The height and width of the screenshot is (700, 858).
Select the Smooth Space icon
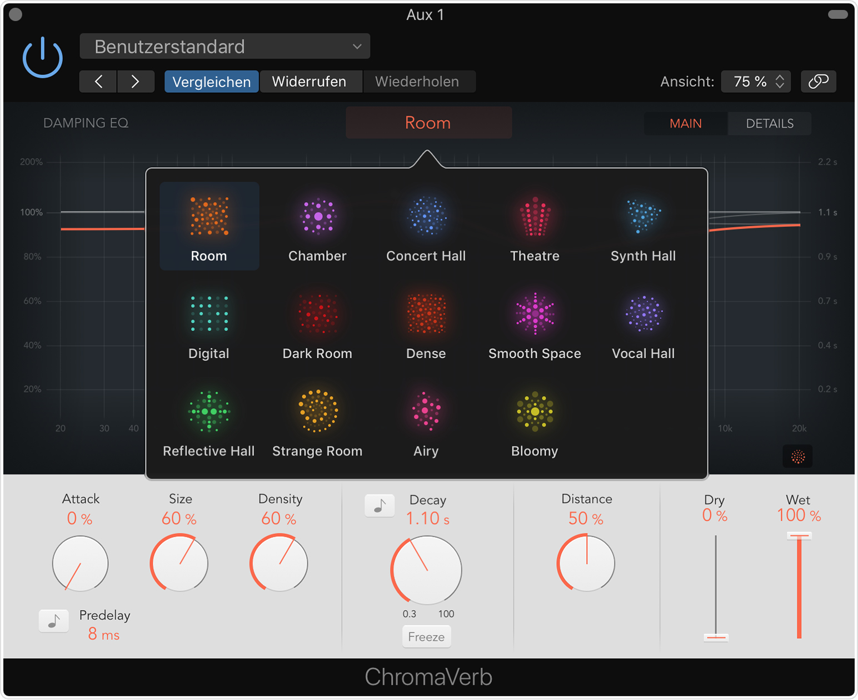pos(535,314)
